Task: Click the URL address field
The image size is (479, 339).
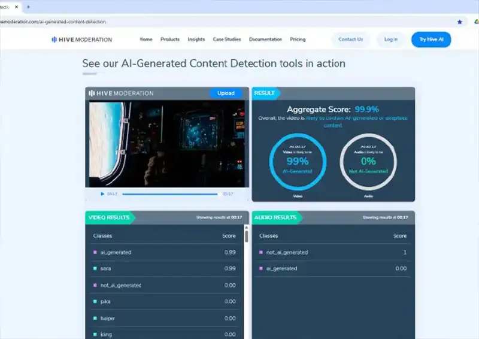Action: point(226,22)
